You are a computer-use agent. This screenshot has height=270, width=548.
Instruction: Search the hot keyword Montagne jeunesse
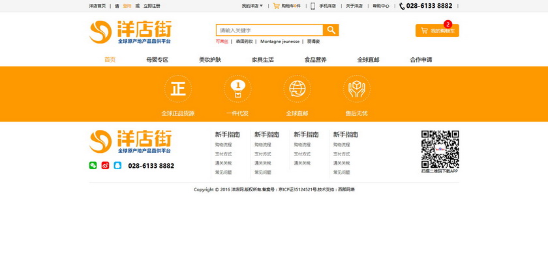(x=280, y=42)
